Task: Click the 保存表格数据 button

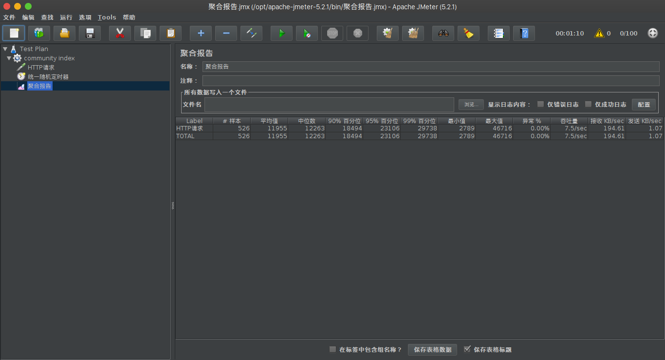Action: pos(432,349)
